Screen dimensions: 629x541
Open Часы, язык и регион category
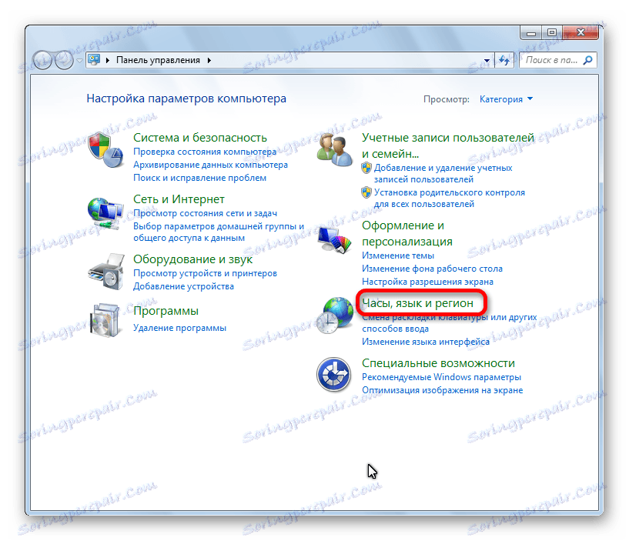coord(417,302)
